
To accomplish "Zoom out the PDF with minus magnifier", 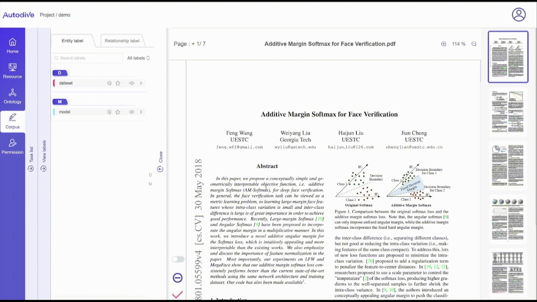I will pos(474,44).
